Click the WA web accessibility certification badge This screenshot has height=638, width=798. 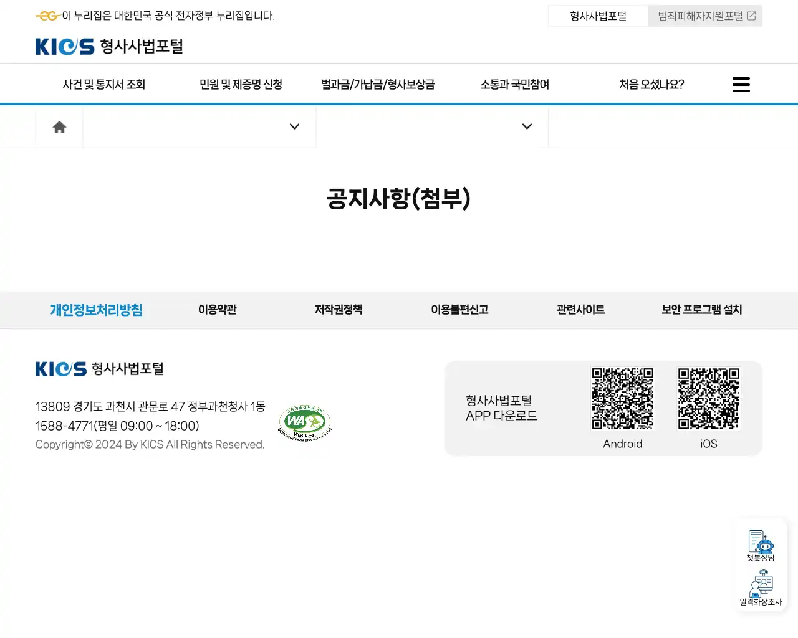coord(304,424)
